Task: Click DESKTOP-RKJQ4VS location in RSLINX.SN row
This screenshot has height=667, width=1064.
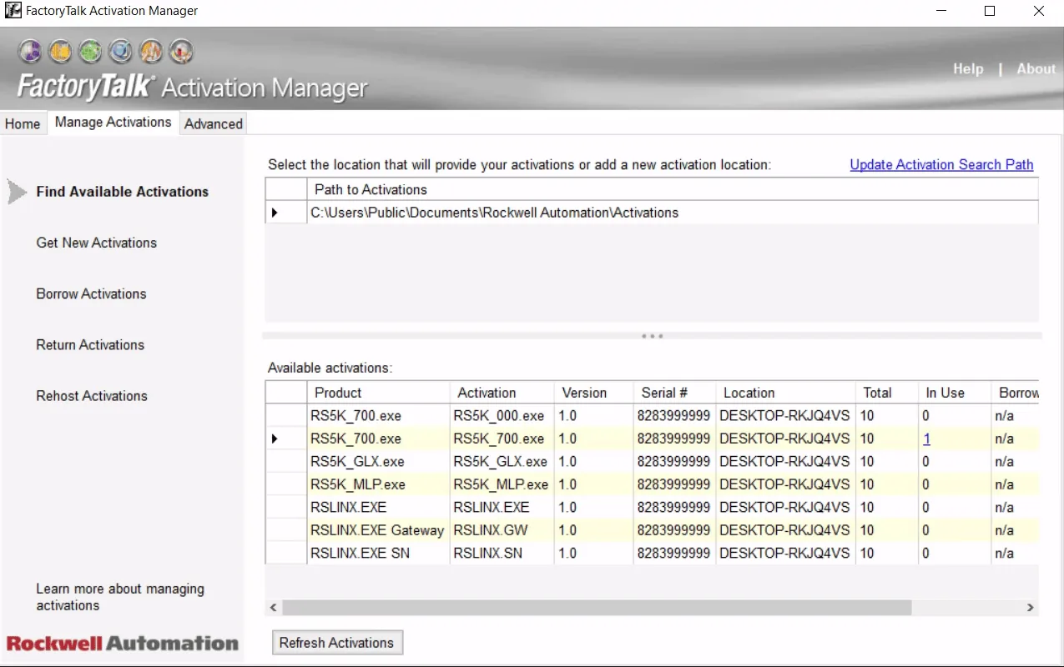Action: (x=784, y=553)
